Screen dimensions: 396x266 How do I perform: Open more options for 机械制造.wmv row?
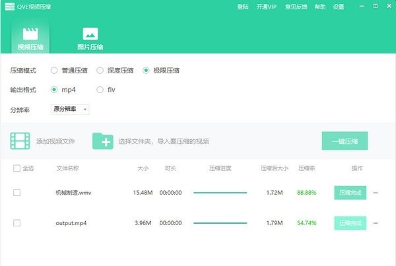coord(376,193)
